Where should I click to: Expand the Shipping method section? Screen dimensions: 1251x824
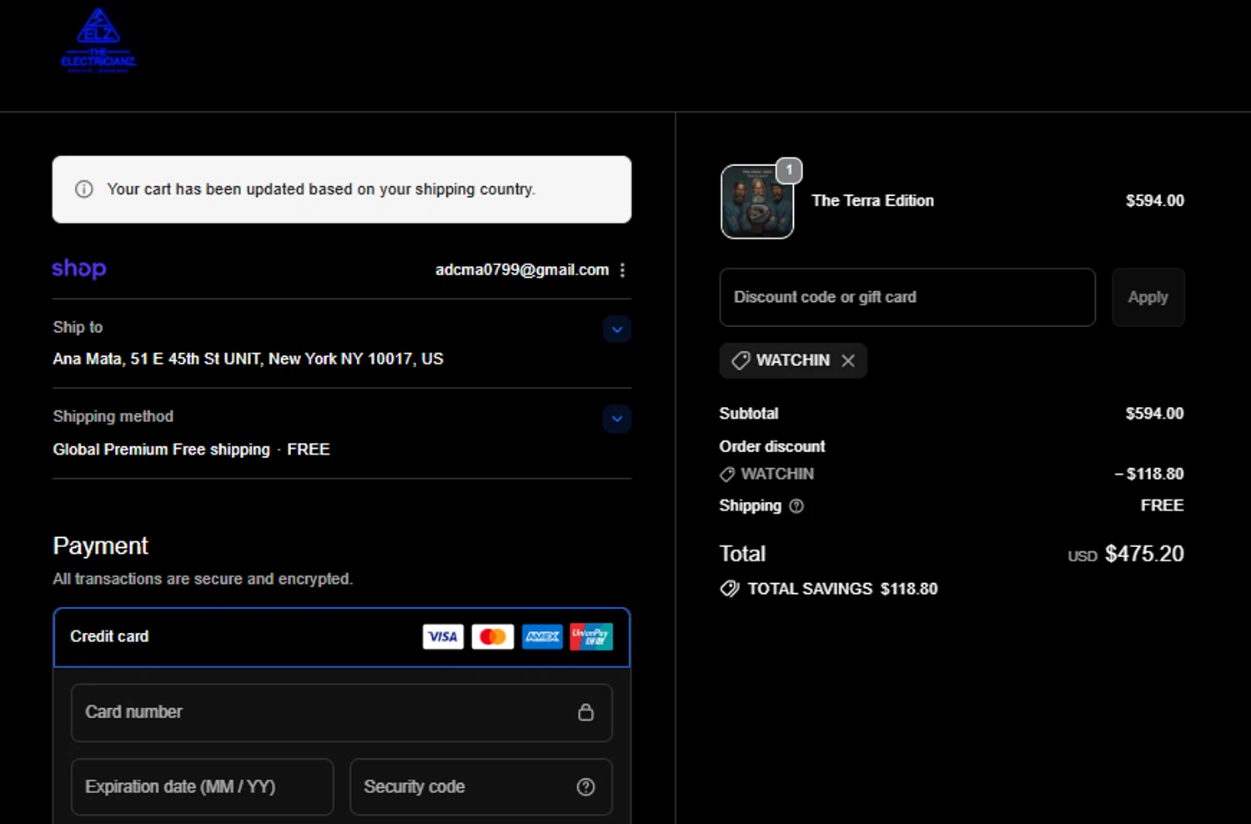click(617, 419)
